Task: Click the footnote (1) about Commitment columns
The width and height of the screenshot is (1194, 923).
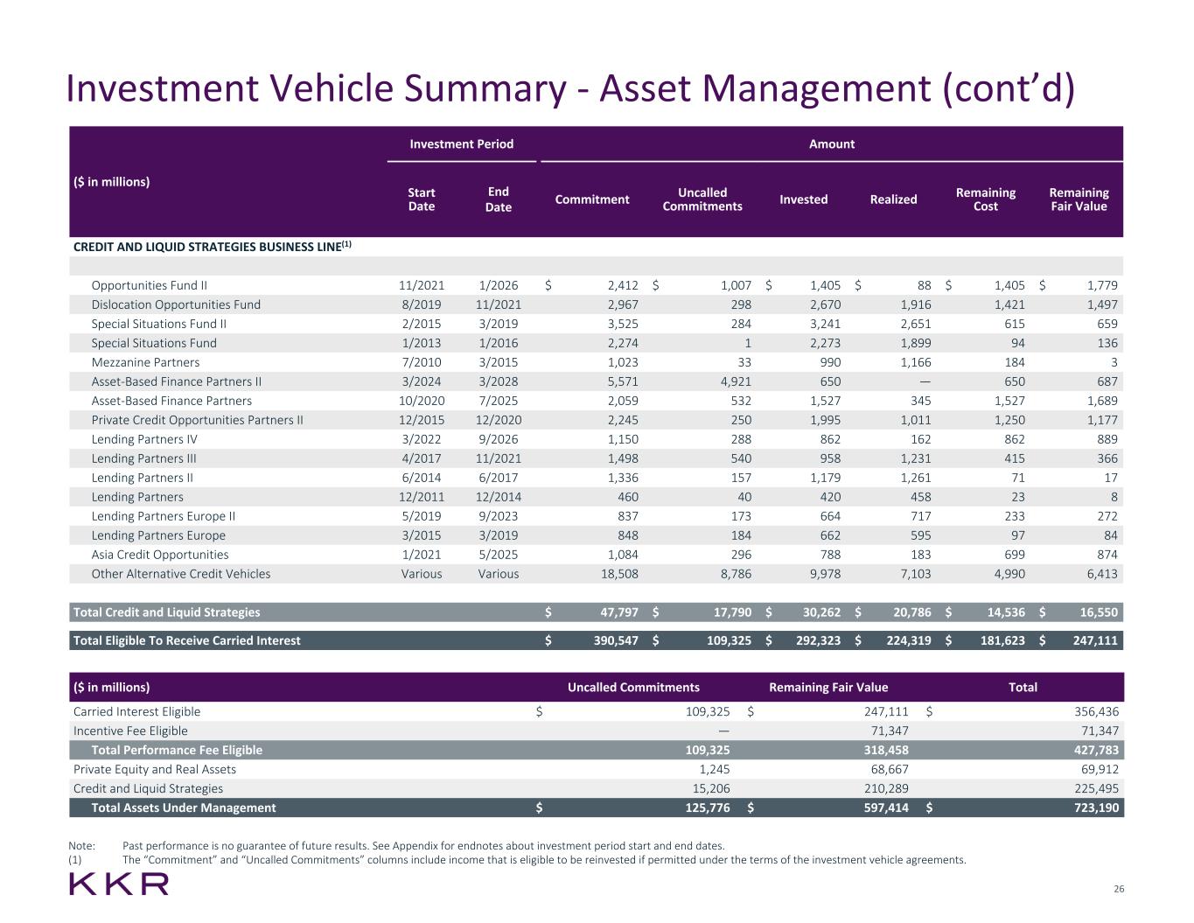Action: (542, 860)
